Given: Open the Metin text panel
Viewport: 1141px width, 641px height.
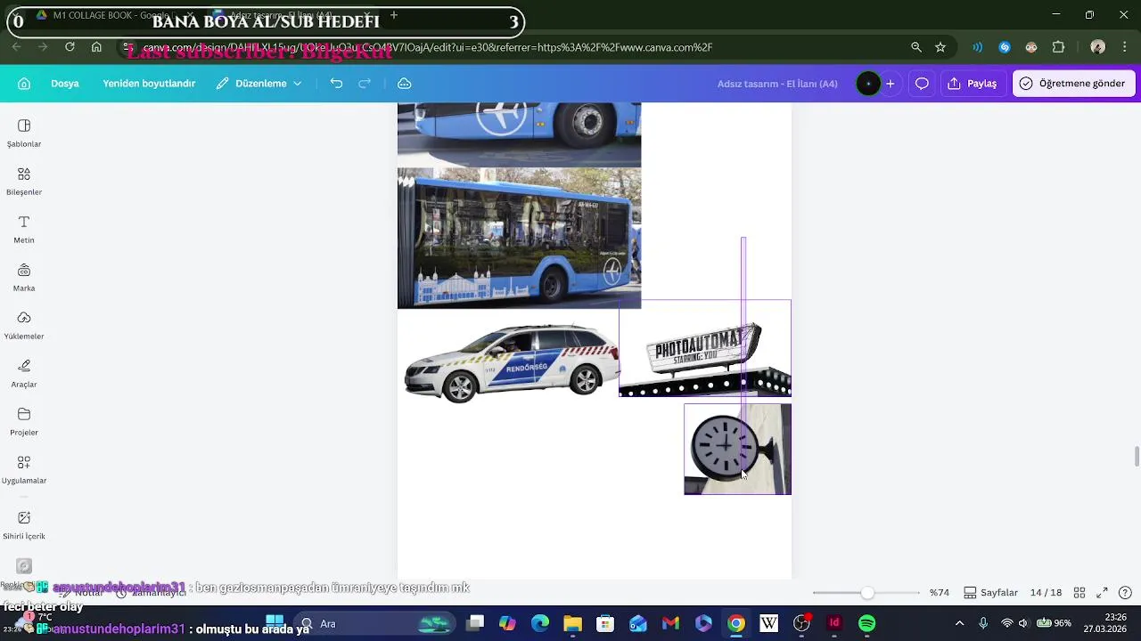Looking at the screenshot, I should [24, 229].
